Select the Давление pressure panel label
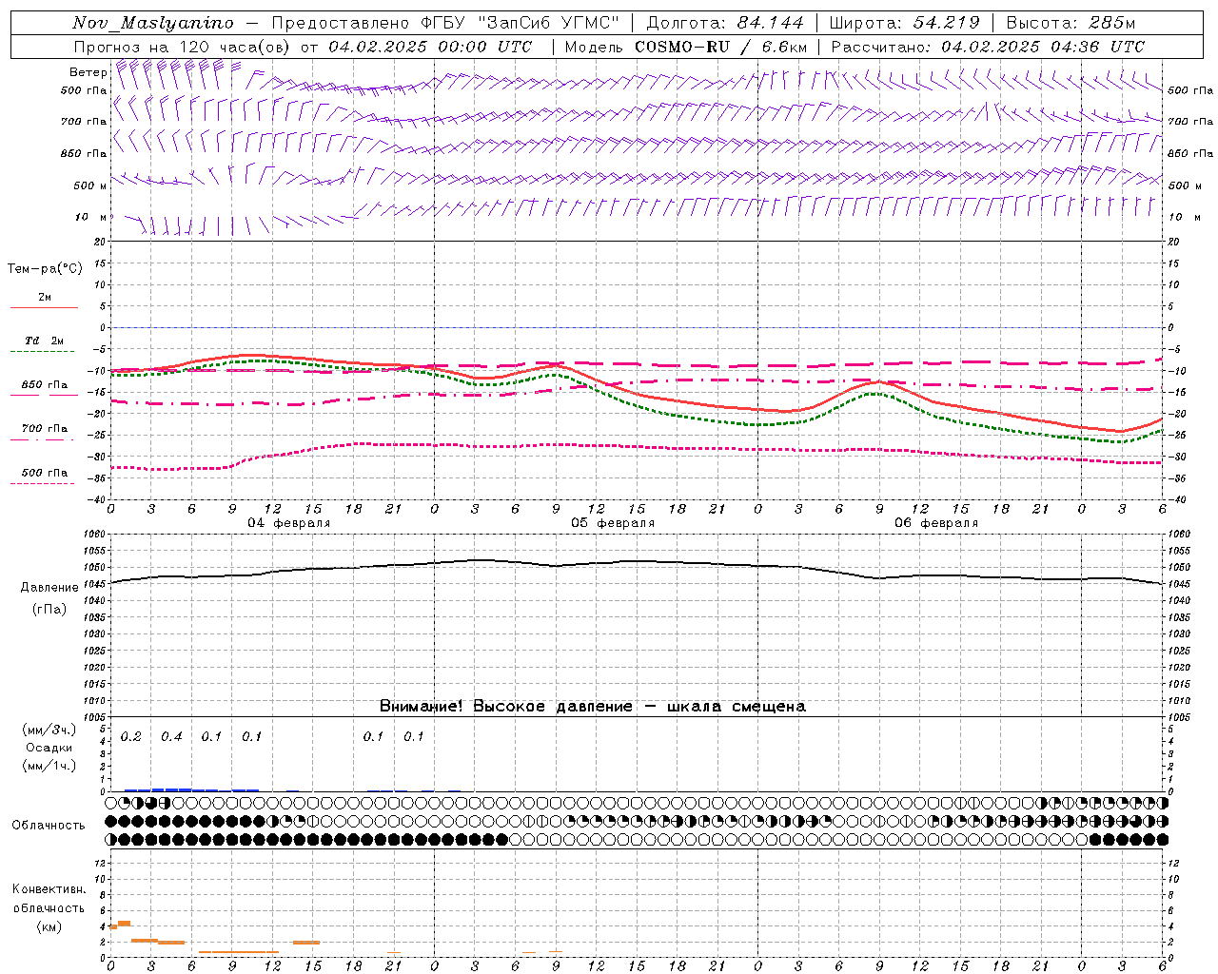Viewport: 1218px width, 974px height. click(49, 588)
